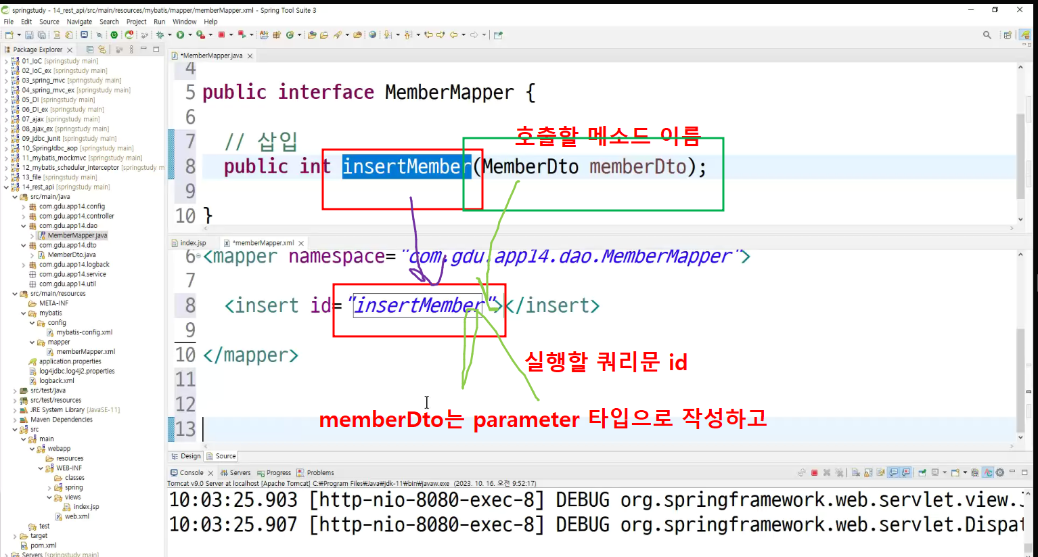Collapse the mapper element fold marker
This screenshot has width=1038, height=557.
coord(198,257)
